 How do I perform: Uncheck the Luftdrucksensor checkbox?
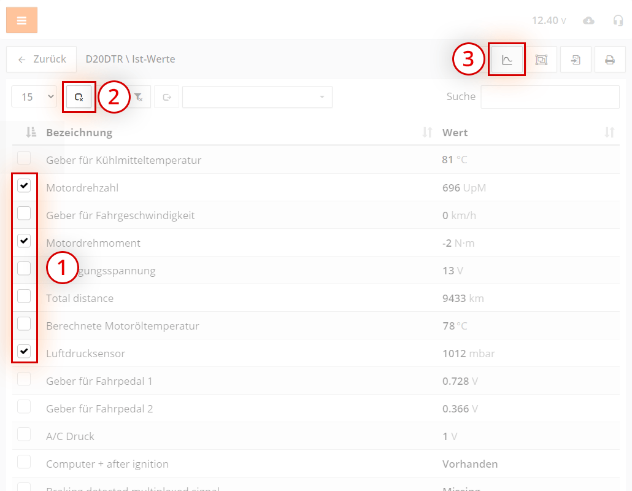24,351
